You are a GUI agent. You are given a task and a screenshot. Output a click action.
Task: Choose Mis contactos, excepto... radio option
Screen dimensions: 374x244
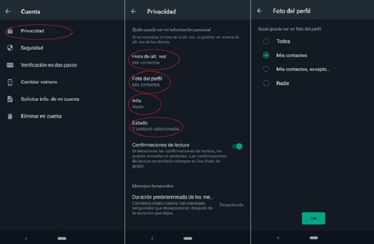(x=266, y=69)
